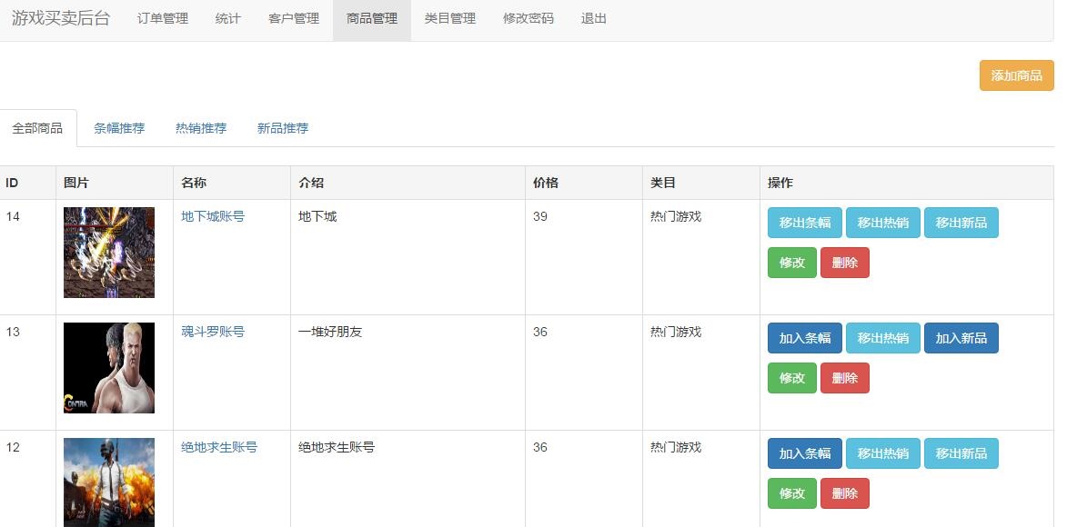
Task: Go to 统计 in the navbar
Action: tap(228, 18)
